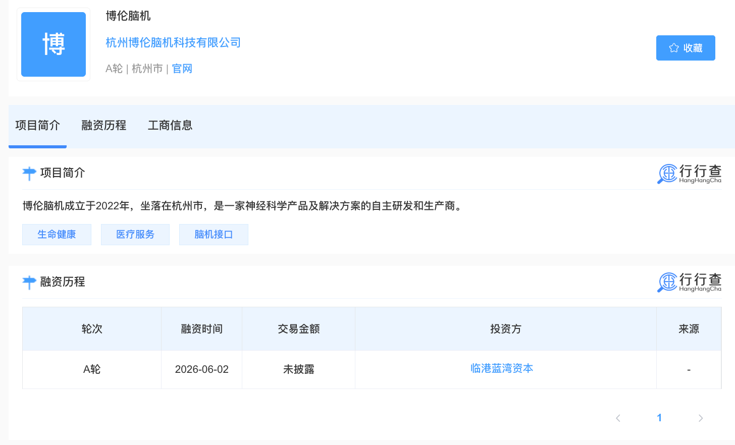Go to next page arrow

701,418
